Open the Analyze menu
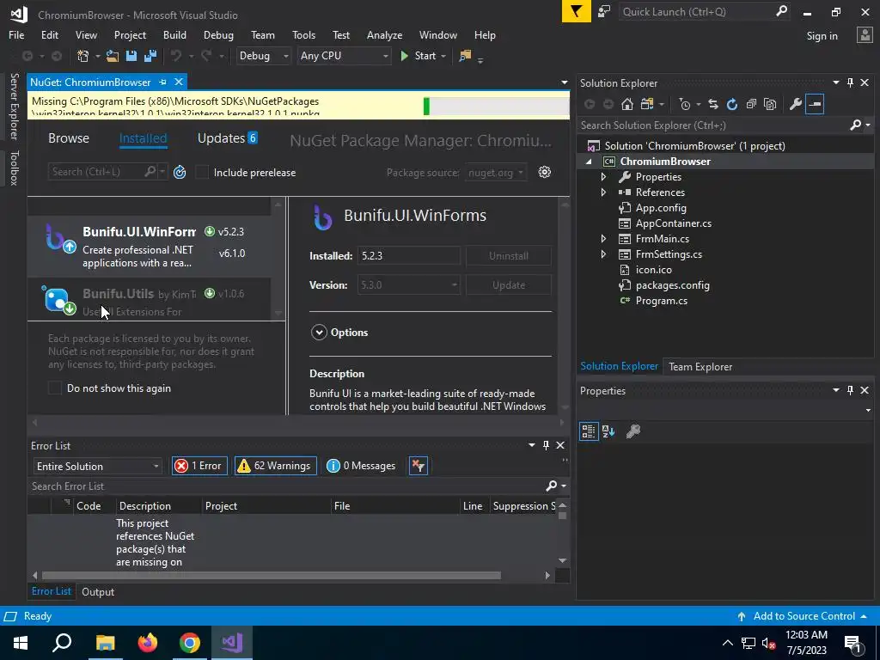 [x=384, y=34]
